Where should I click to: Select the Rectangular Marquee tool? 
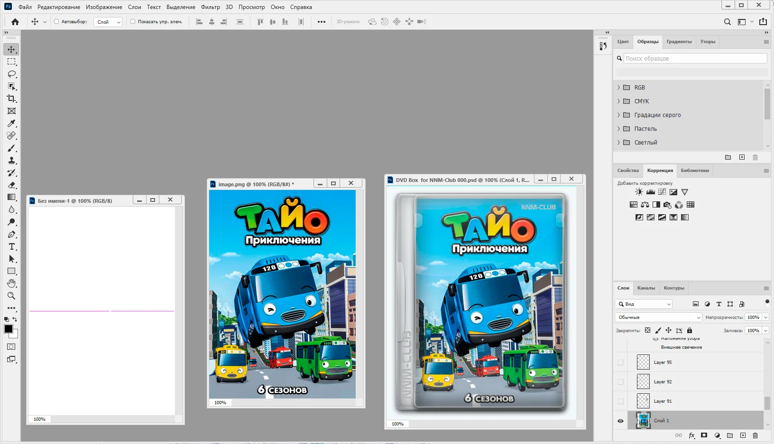[11, 62]
